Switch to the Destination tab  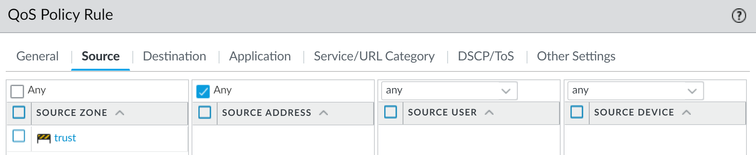(x=174, y=56)
